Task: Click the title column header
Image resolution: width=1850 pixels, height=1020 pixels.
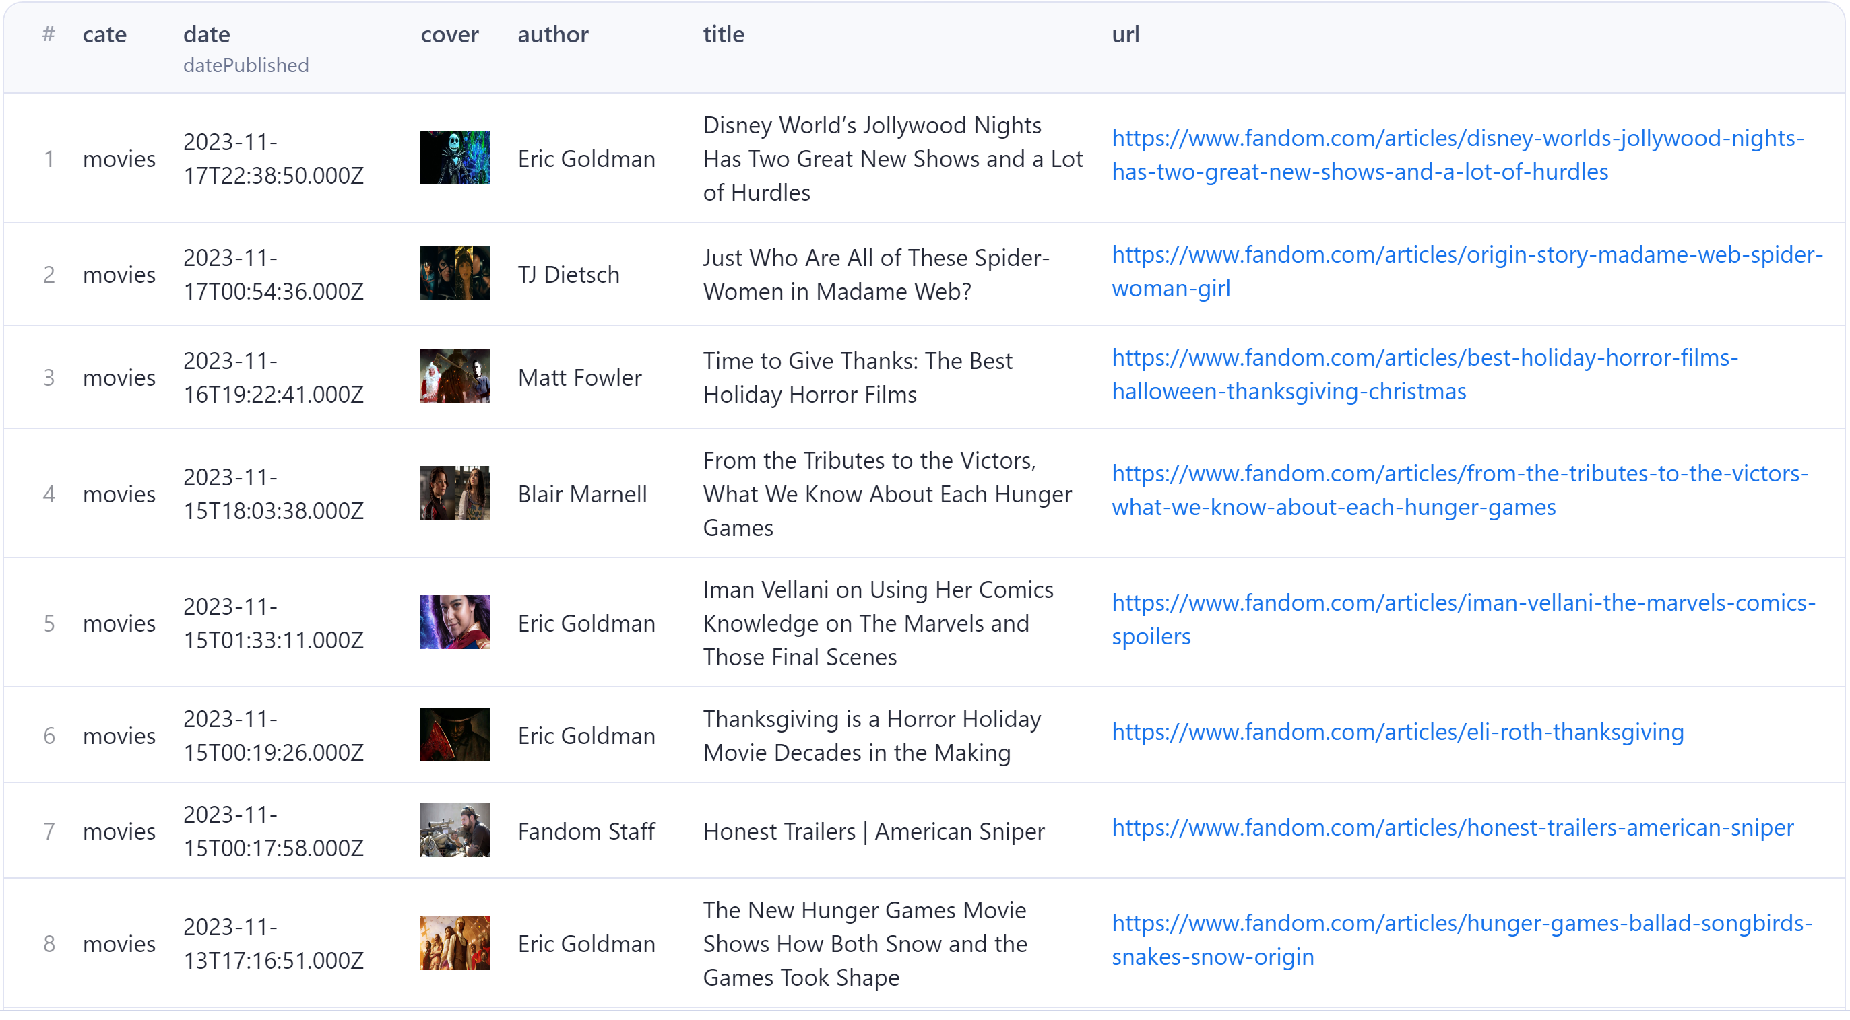Action: click(723, 34)
